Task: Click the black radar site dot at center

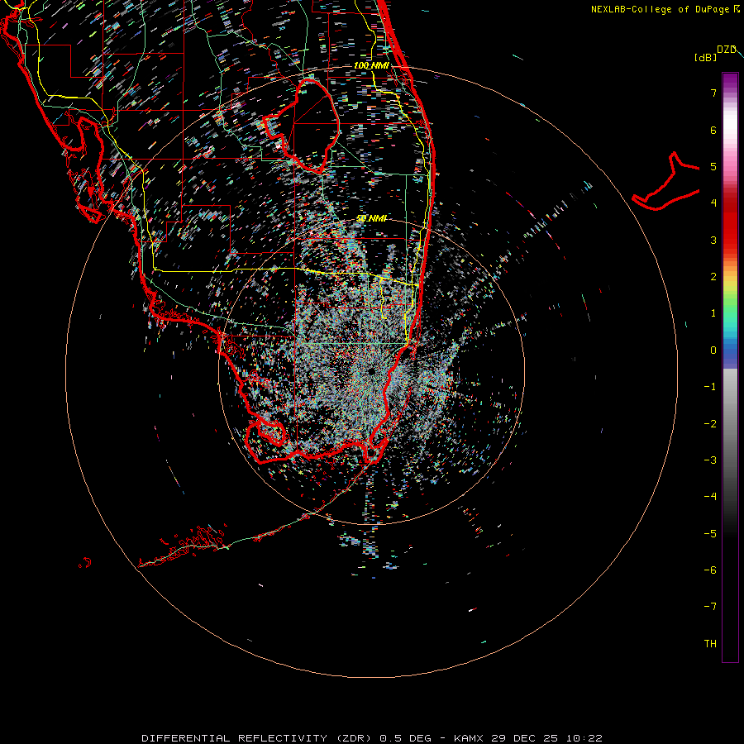Action: pos(371,371)
